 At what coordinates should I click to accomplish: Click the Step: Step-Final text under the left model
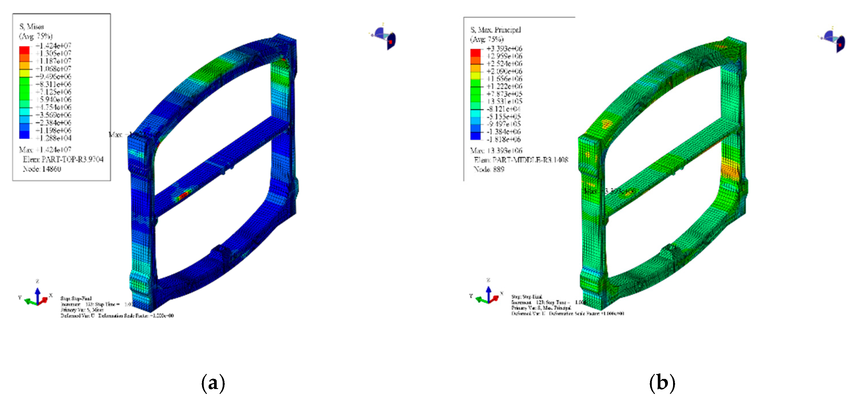click(76, 298)
